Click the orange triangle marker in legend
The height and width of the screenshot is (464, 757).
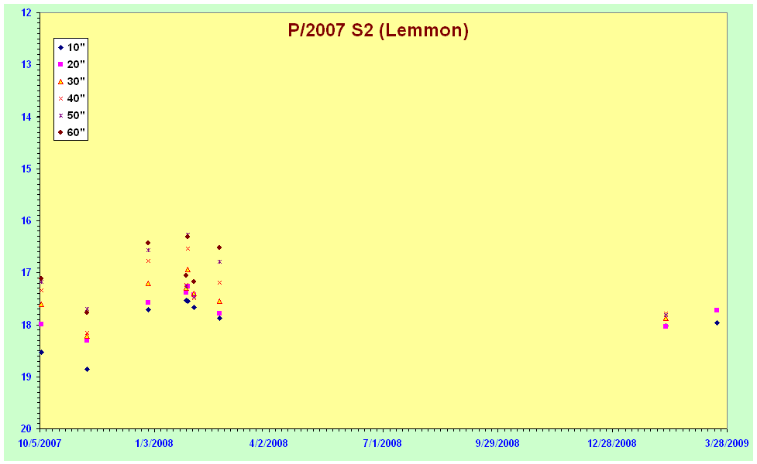click(61, 81)
